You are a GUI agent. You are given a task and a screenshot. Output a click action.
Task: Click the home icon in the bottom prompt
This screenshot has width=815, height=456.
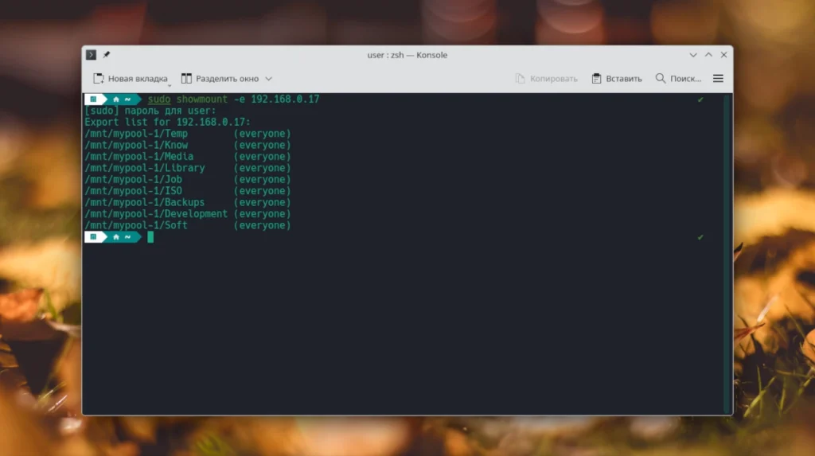116,237
